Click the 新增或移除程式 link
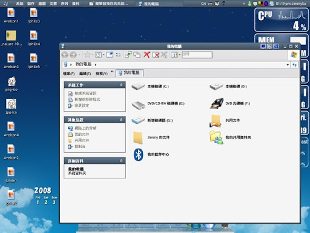This screenshot has width=310, height=233. [x=87, y=100]
